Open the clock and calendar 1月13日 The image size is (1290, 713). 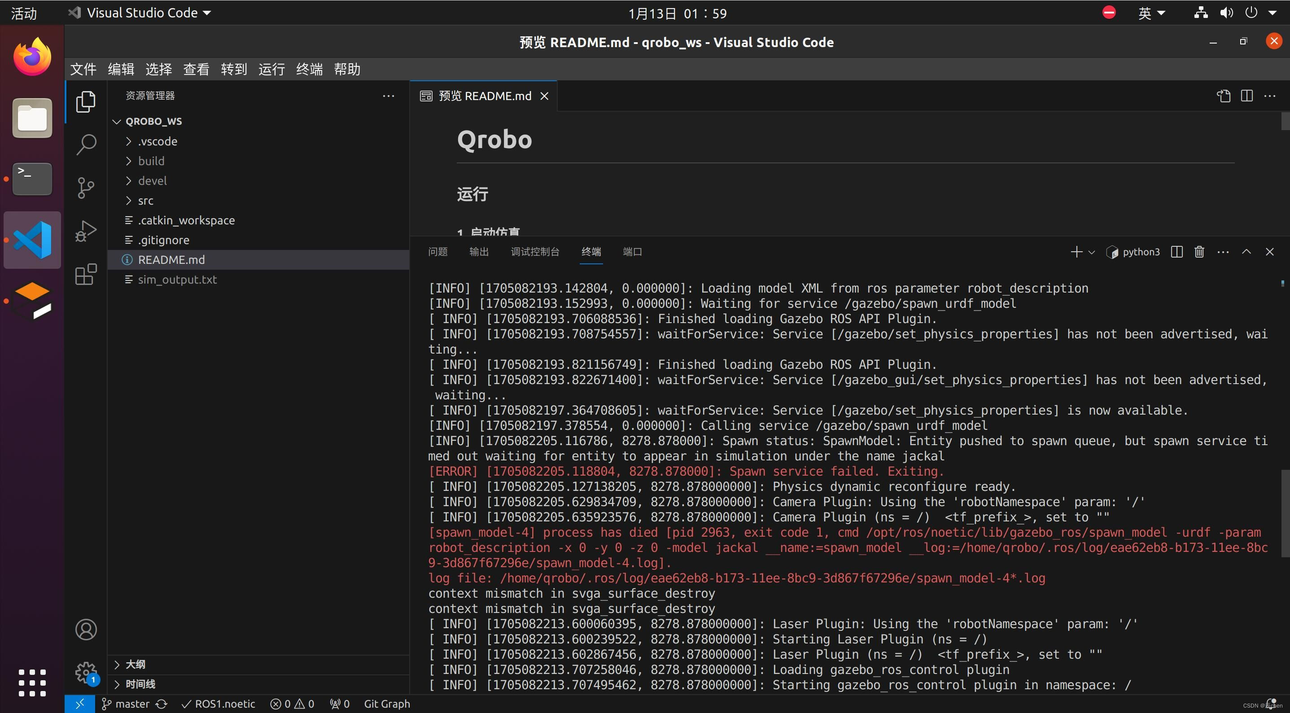pos(678,13)
